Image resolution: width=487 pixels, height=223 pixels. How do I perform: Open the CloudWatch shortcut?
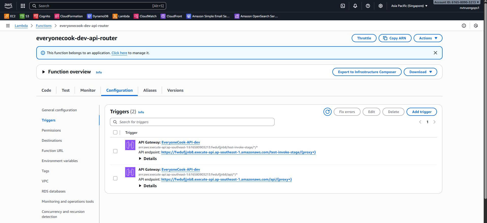pyautogui.click(x=145, y=16)
